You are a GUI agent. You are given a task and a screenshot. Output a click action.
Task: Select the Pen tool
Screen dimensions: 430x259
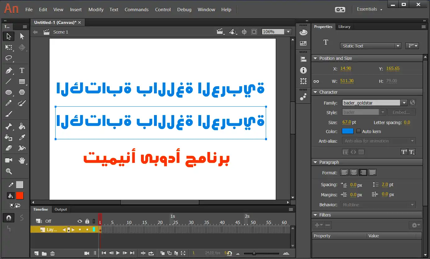click(x=9, y=70)
